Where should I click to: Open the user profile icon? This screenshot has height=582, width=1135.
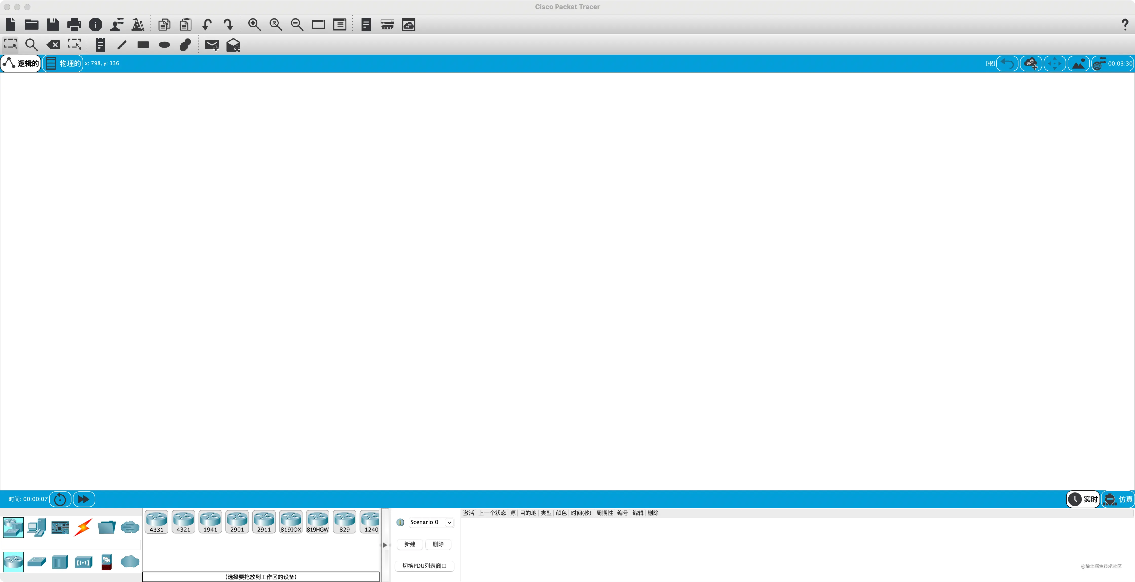(x=117, y=24)
